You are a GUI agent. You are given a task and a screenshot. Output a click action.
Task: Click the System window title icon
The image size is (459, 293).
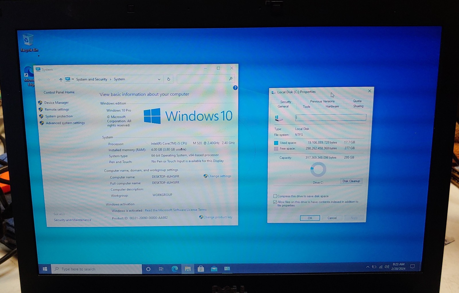38,69
